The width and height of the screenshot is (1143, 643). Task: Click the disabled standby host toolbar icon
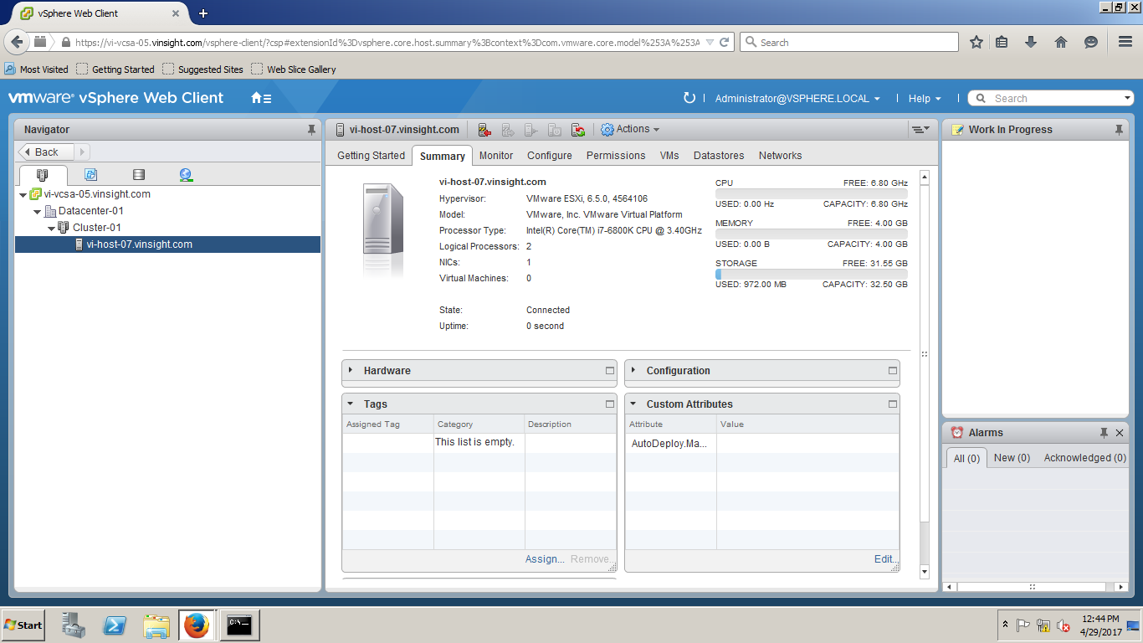click(554, 130)
